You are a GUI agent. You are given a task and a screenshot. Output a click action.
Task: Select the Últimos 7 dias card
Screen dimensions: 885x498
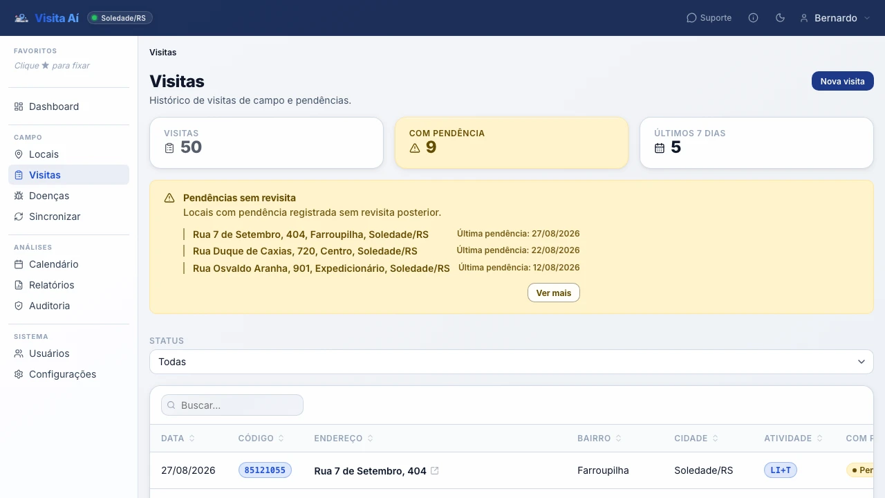click(756, 142)
